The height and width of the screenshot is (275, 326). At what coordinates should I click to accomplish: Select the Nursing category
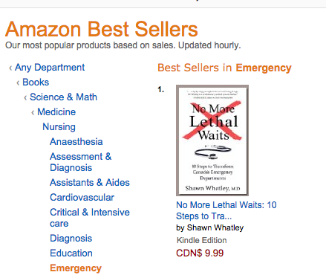click(59, 127)
